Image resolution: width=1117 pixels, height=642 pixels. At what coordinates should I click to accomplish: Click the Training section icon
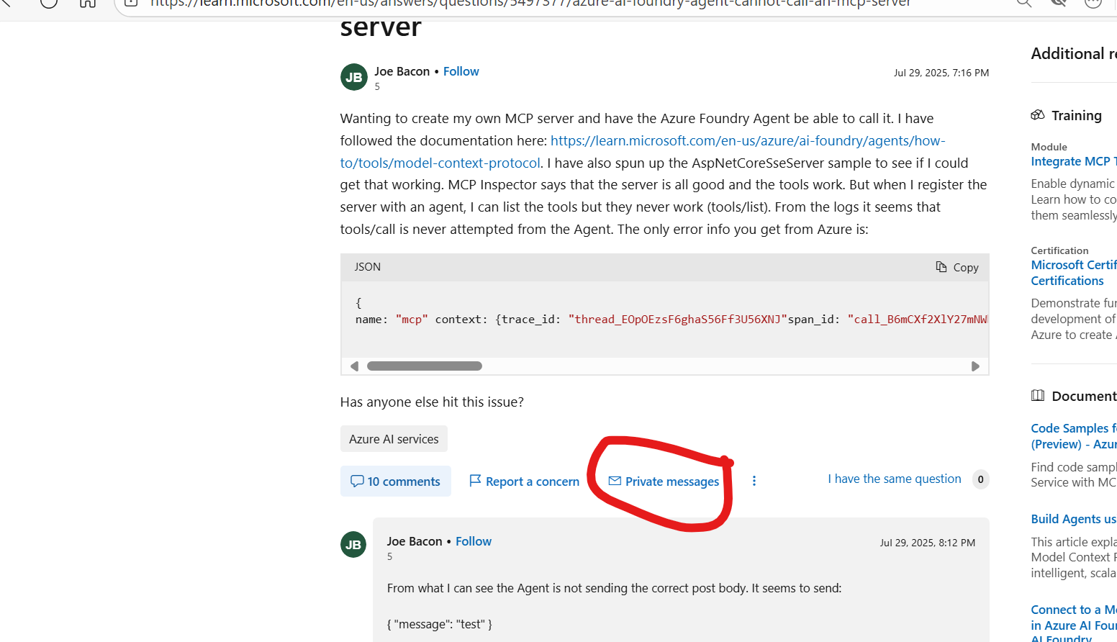(1037, 115)
